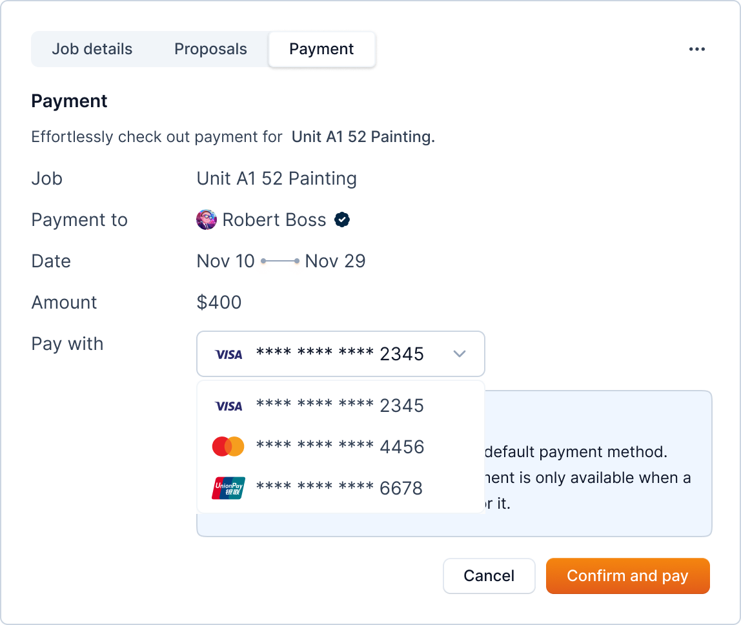Image resolution: width=741 pixels, height=625 pixels.
Task: Click the Nov 29 end date
Action: tap(335, 261)
